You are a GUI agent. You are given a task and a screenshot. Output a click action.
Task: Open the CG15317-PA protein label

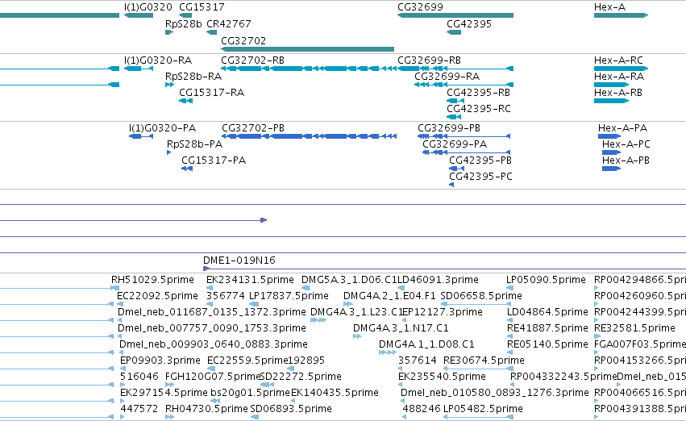pyautogui.click(x=214, y=160)
